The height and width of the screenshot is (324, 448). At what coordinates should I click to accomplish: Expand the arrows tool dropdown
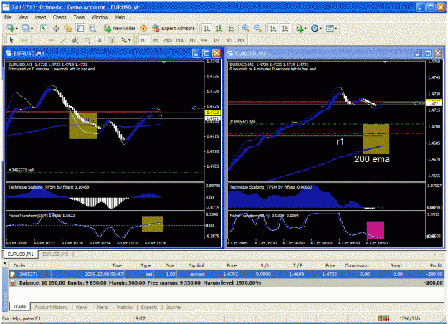click(130, 40)
